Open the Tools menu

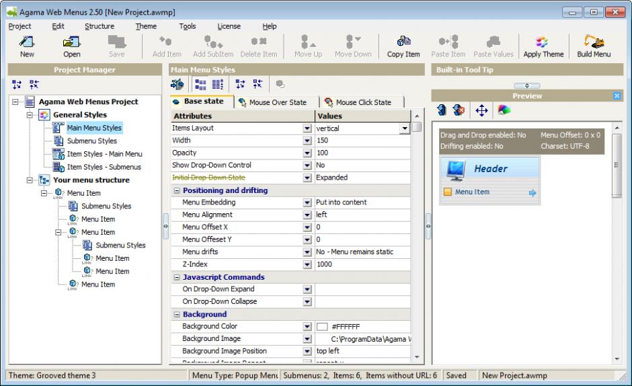(188, 26)
